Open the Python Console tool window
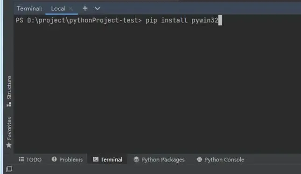The image size is (301, 174). coord(220,159)
